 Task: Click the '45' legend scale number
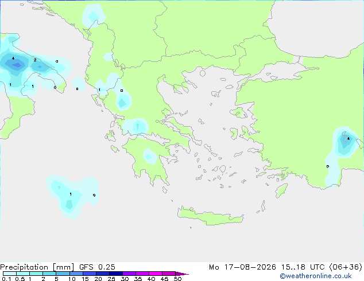pyautogui.click(x=164, y=279)
